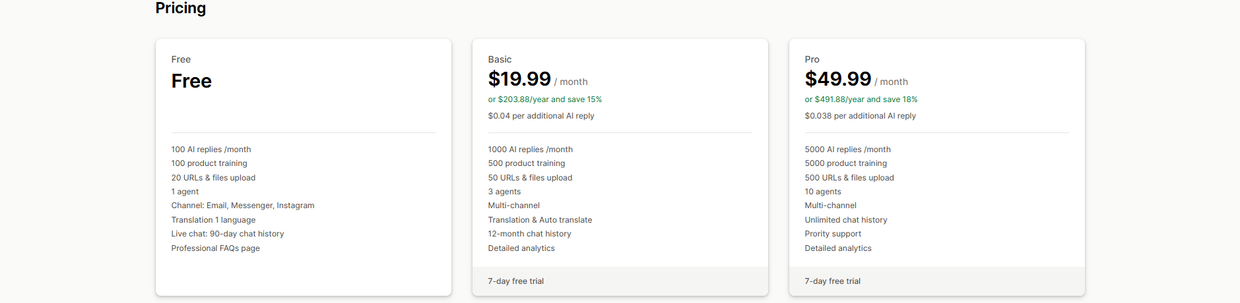Click the $0.04 per additional AI reply text
Image resolution: width=1240 pixels, height=303 pixels.
pos(540,116)
